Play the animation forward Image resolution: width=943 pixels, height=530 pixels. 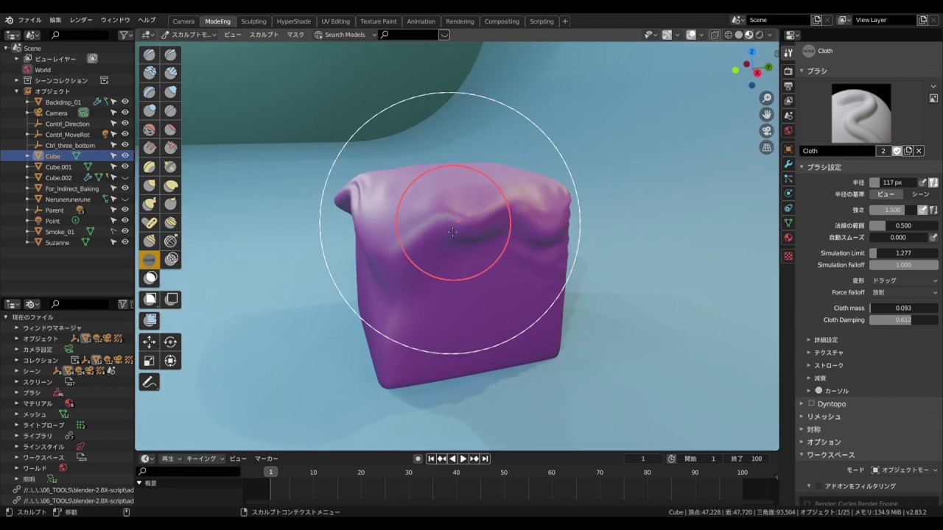pos(463,459)
